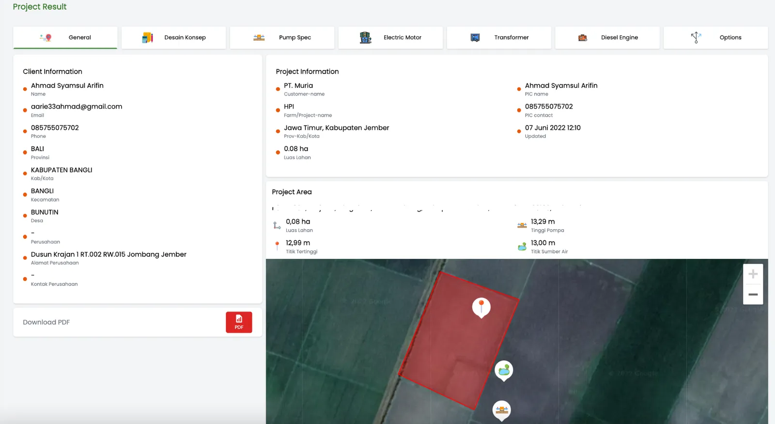Zoom out of the project map
775x424 pixels.
[x=753, y=295]
